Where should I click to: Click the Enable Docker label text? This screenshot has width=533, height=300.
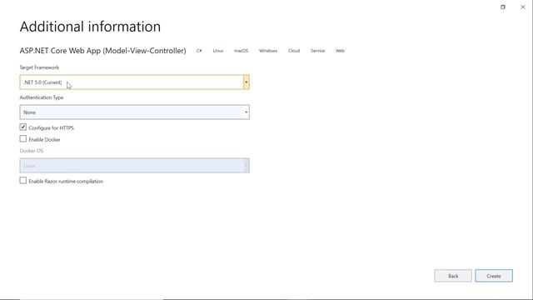point(44,139)
